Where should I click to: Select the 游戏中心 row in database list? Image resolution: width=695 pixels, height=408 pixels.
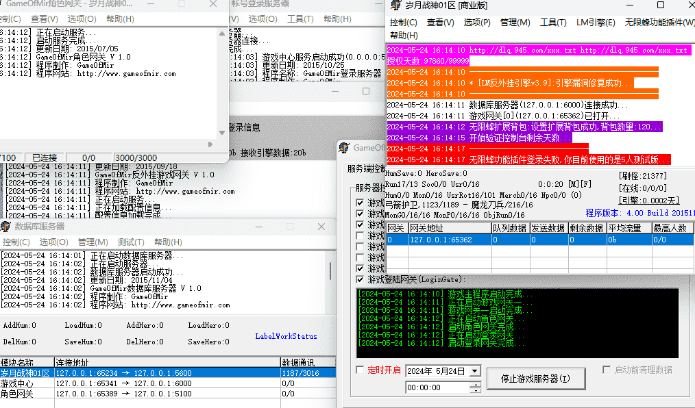(167, 383)
